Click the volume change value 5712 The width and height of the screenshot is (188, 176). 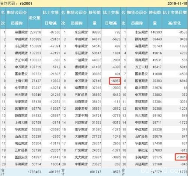(56, 67)
